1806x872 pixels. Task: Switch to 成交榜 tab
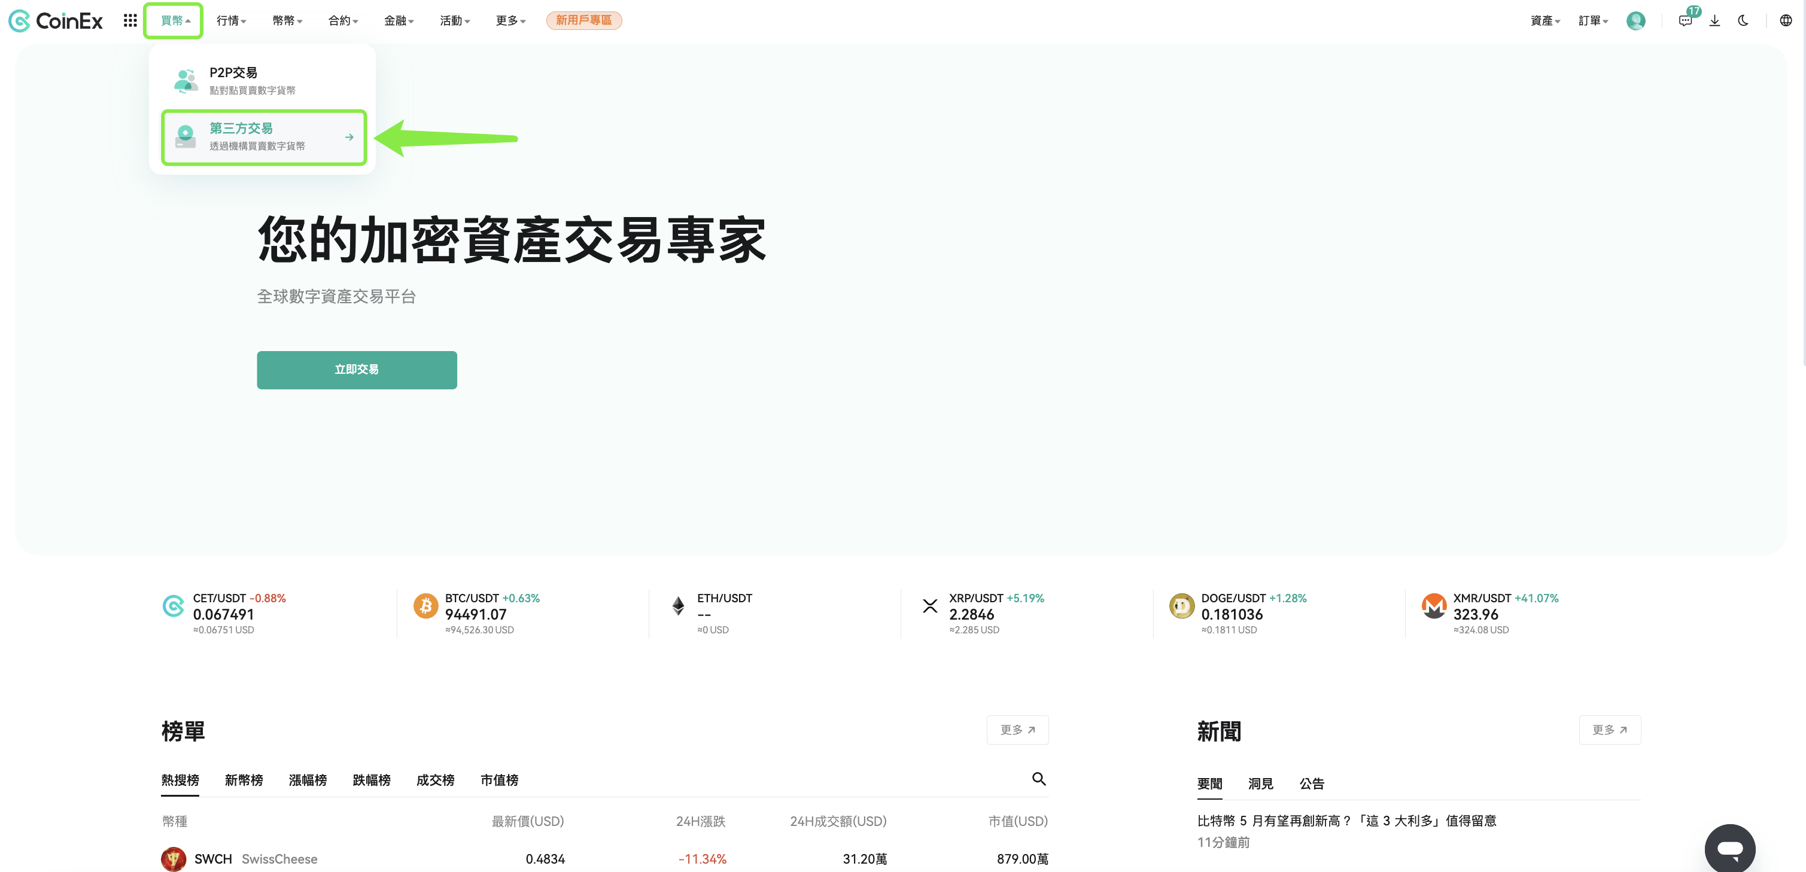click(x=436, y=780)
